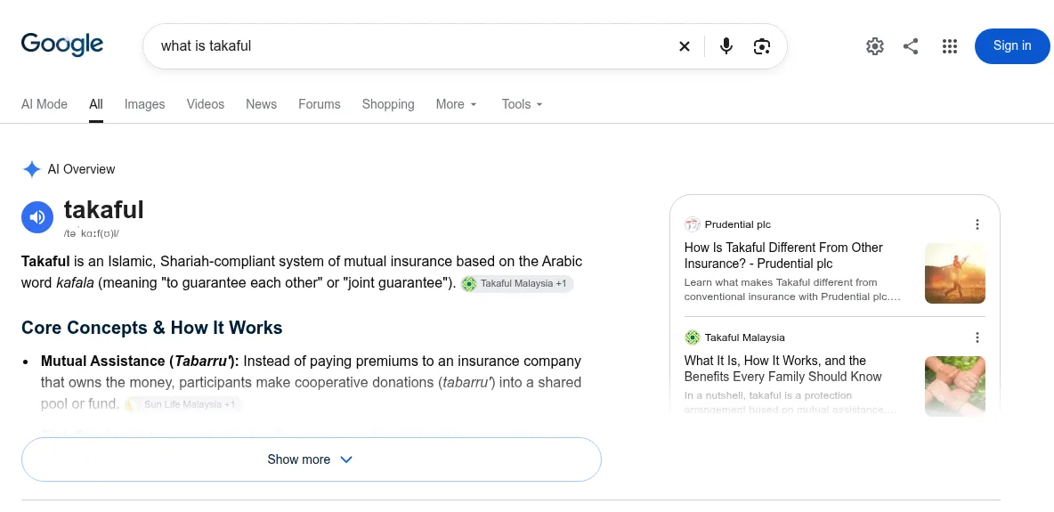The image size is (1054, 512).
Task: Open the Tools dropdown
Action: pos(523,104)
